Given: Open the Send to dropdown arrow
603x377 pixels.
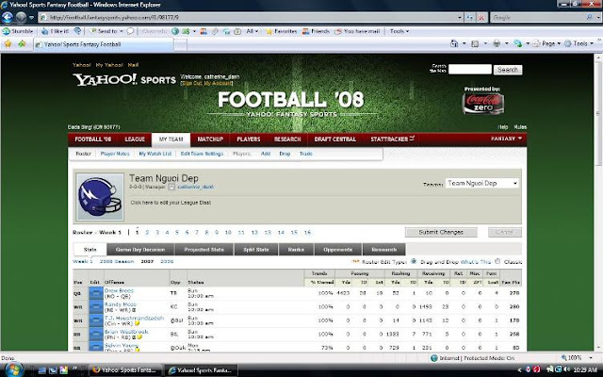Looking at the screenshot, I should click(x=122, y=31).
